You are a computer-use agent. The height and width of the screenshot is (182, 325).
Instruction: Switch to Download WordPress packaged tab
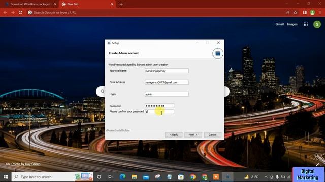[30, 4]
